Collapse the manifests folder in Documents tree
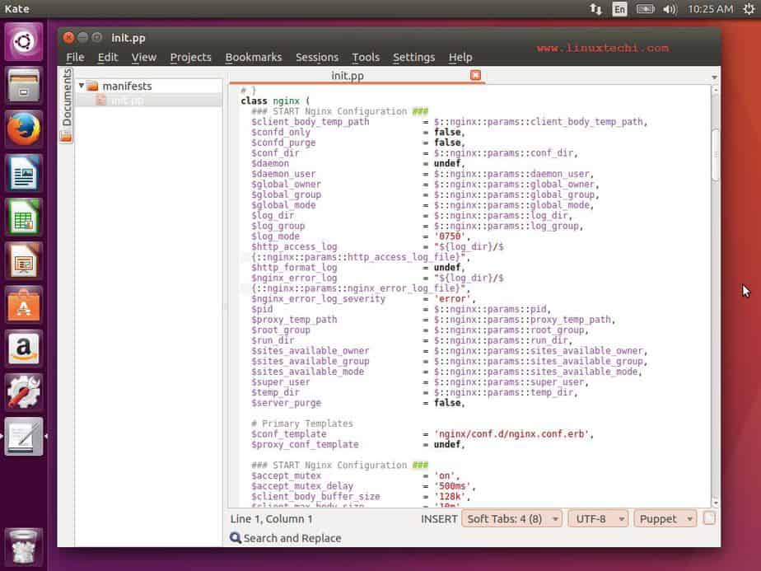The width and height of the screenshot is (761, 571). pos(80,86)
